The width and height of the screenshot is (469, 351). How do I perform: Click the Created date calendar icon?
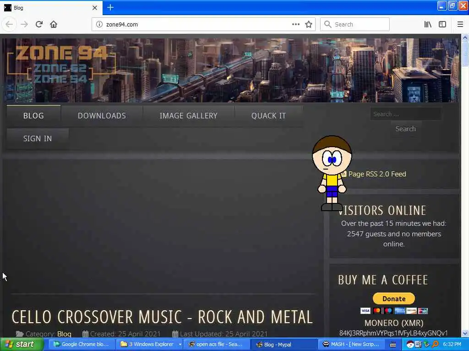click(x=85, y=334)
